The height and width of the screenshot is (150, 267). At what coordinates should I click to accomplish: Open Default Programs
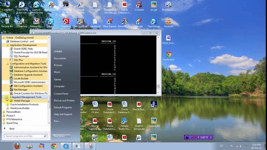tap(63, 107)
